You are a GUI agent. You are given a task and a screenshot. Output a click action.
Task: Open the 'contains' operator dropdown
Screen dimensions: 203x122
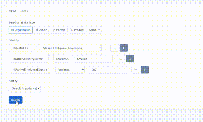click(x=62, y=59)
